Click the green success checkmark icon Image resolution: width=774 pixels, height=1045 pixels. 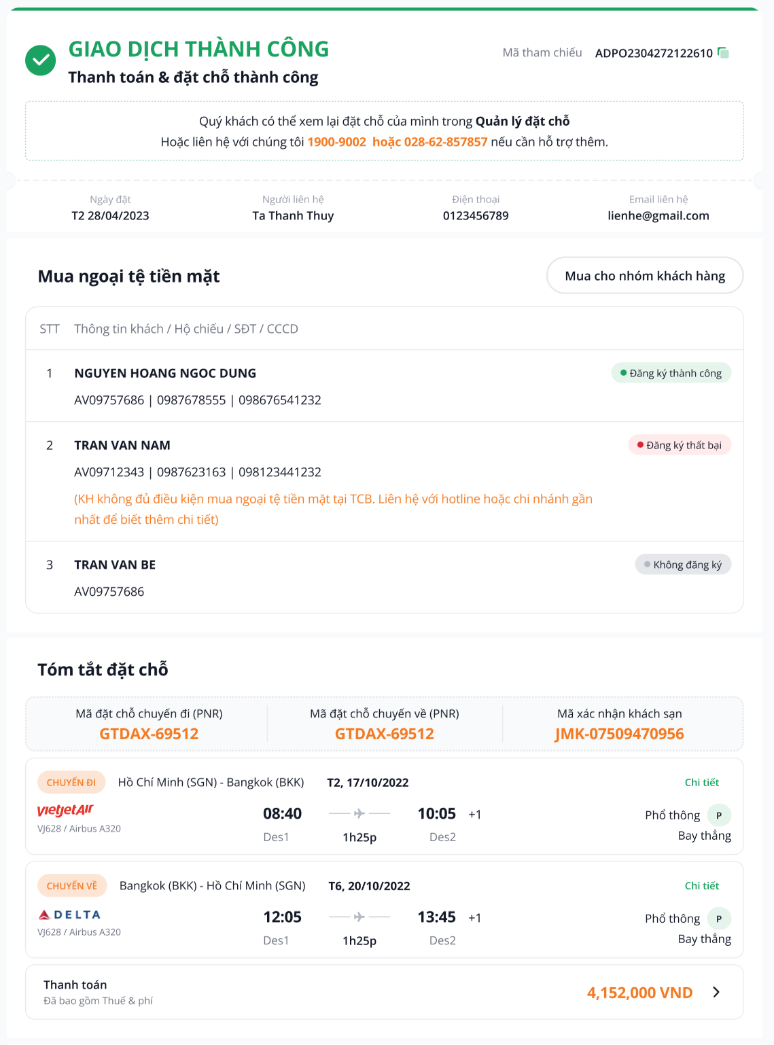pyautogui.click(x=41, y=60)
